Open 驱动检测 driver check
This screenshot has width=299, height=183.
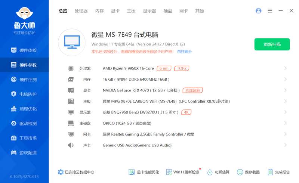tap(24, 124)
